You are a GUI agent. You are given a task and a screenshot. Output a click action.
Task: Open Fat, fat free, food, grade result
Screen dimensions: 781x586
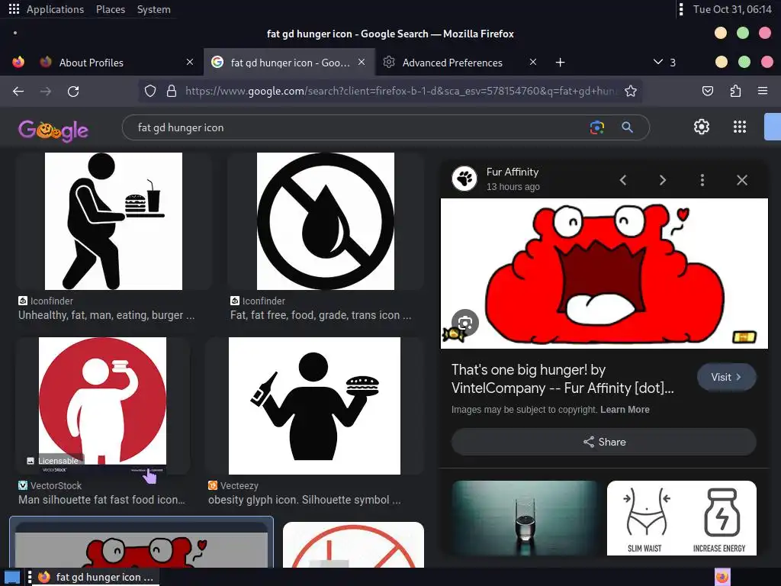pyautogui.click(x=321, y=315)
